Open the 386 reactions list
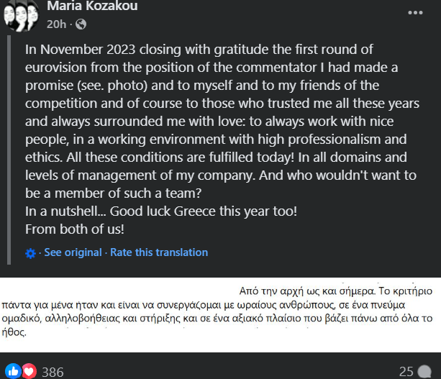 (53, 373)
